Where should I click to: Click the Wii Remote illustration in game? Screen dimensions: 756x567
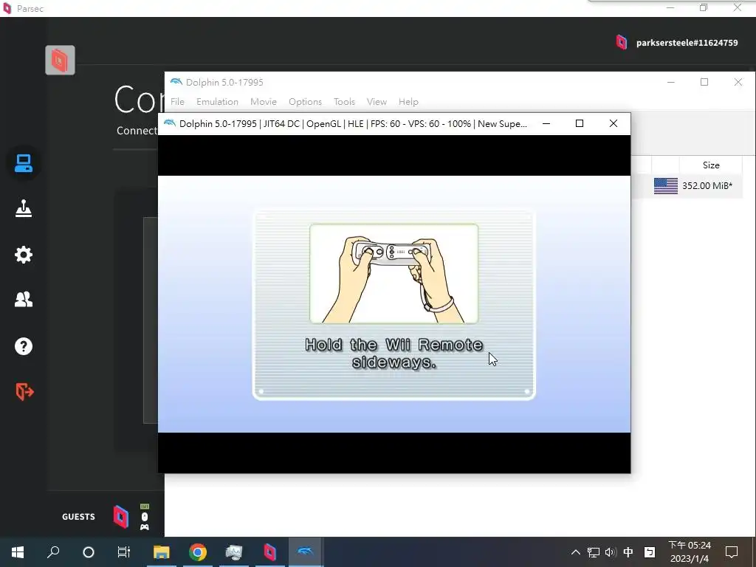coord(394,273)
